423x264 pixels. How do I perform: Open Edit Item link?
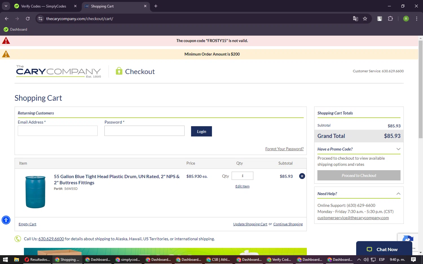coord(242,186)
